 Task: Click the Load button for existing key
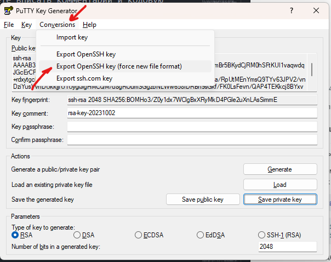coord(279,185)
